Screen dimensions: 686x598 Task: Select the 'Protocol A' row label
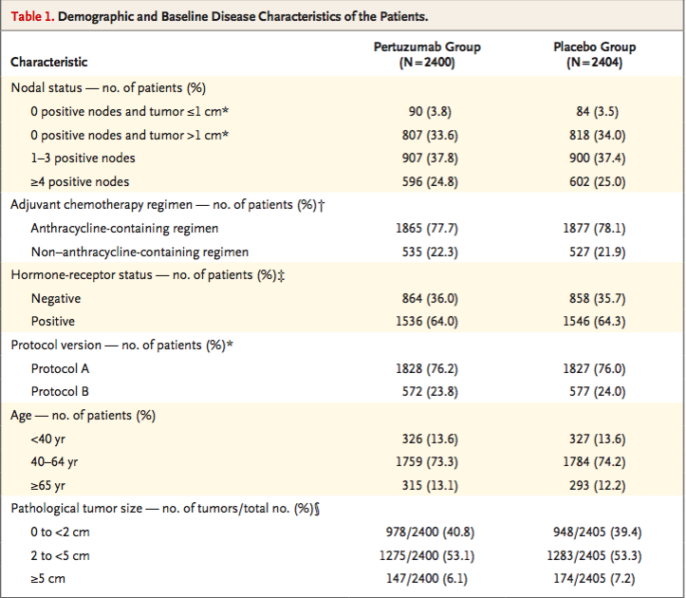pos(60,369)
